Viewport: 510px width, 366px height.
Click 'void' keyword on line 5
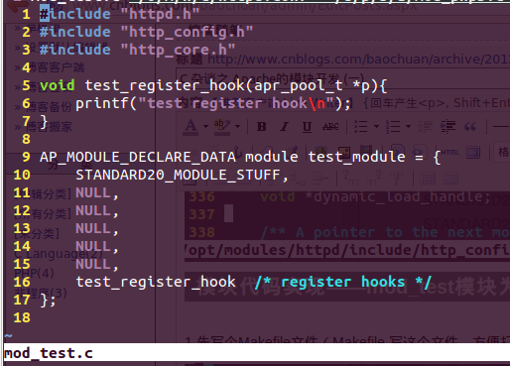click(x=58, y=85)
